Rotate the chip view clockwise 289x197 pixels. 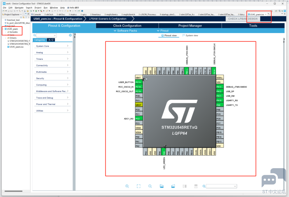click(x=162, y=186)
